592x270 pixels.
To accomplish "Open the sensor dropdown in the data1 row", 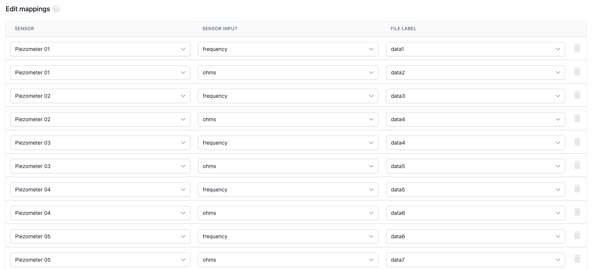I will (x=100, y=49).
